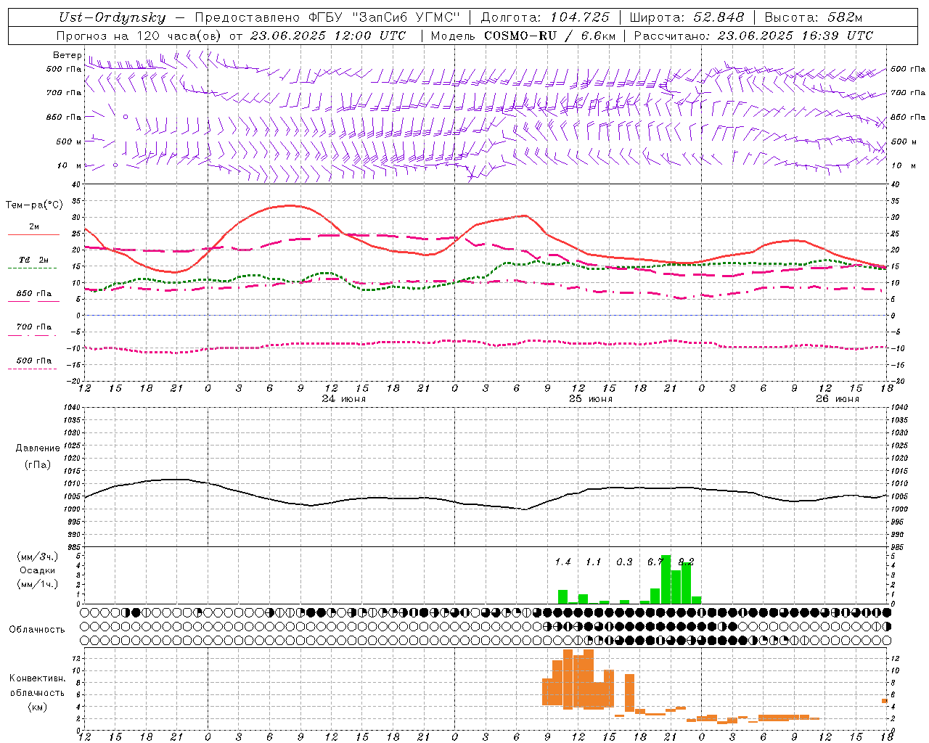Viewport: 929px width, 743px height.
Task: Click the Давление pressure panel title
Action: [x=38, y=448]
